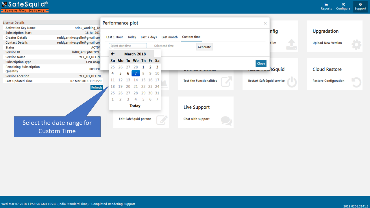The width and height of the screenshot is (370, 208).
Task: Click the Contact Details email address
Action: 79,42
